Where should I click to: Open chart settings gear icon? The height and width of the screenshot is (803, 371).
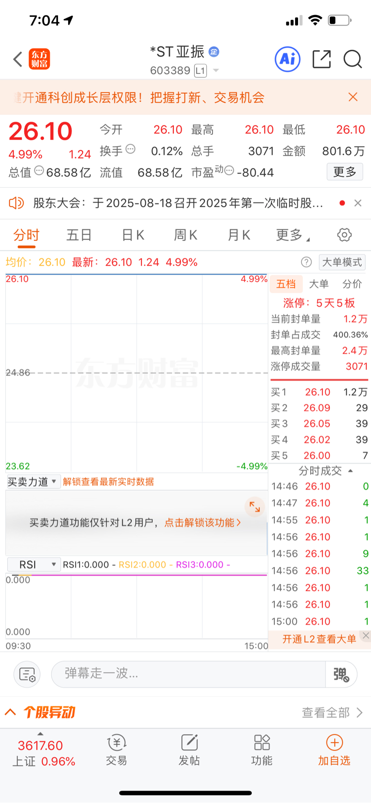click(x=344, y=235)
